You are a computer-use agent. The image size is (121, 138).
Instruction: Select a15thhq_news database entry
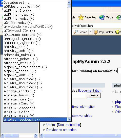pyautogui.click(x=35, y=15)
